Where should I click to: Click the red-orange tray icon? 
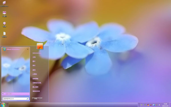[x=151, y=105]
